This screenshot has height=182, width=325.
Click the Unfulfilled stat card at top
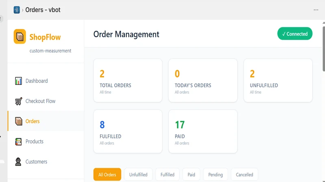[278, 80]
